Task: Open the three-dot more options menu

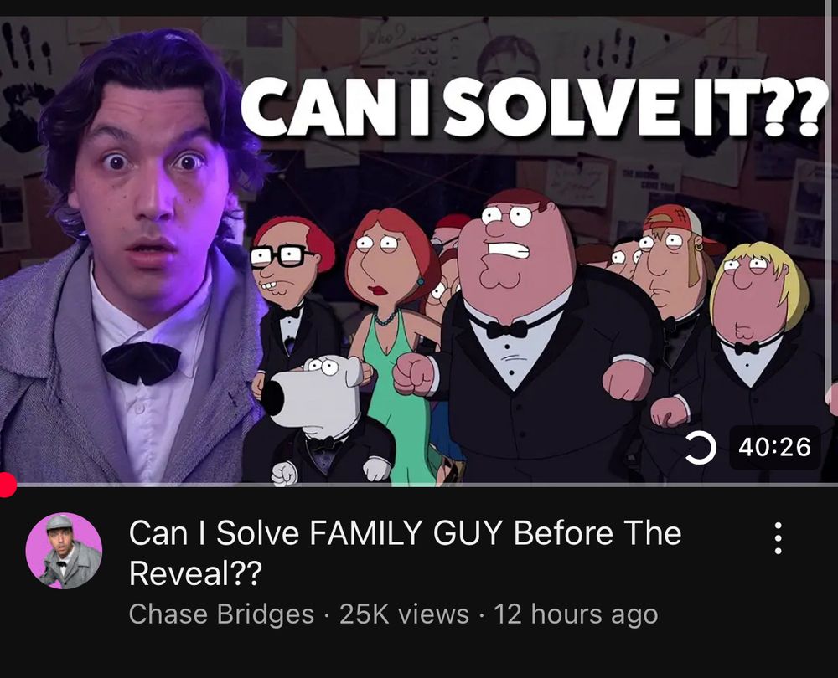Action: point(779,538)
